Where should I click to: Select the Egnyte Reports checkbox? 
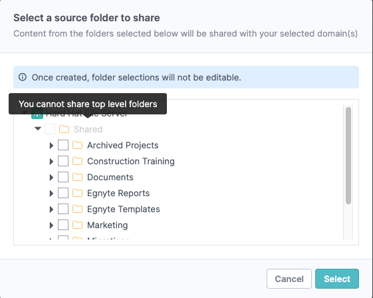63,193
